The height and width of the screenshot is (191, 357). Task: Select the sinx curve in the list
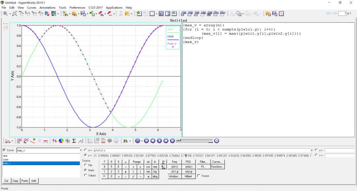click(x=41, y=156)
